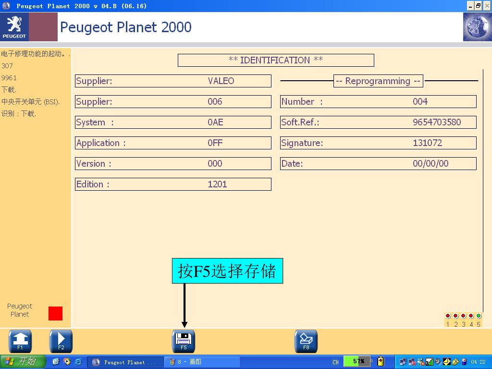Click the blue power battery tray icon
This screenshot has height=369, width=492.
[x=465, y=362]
